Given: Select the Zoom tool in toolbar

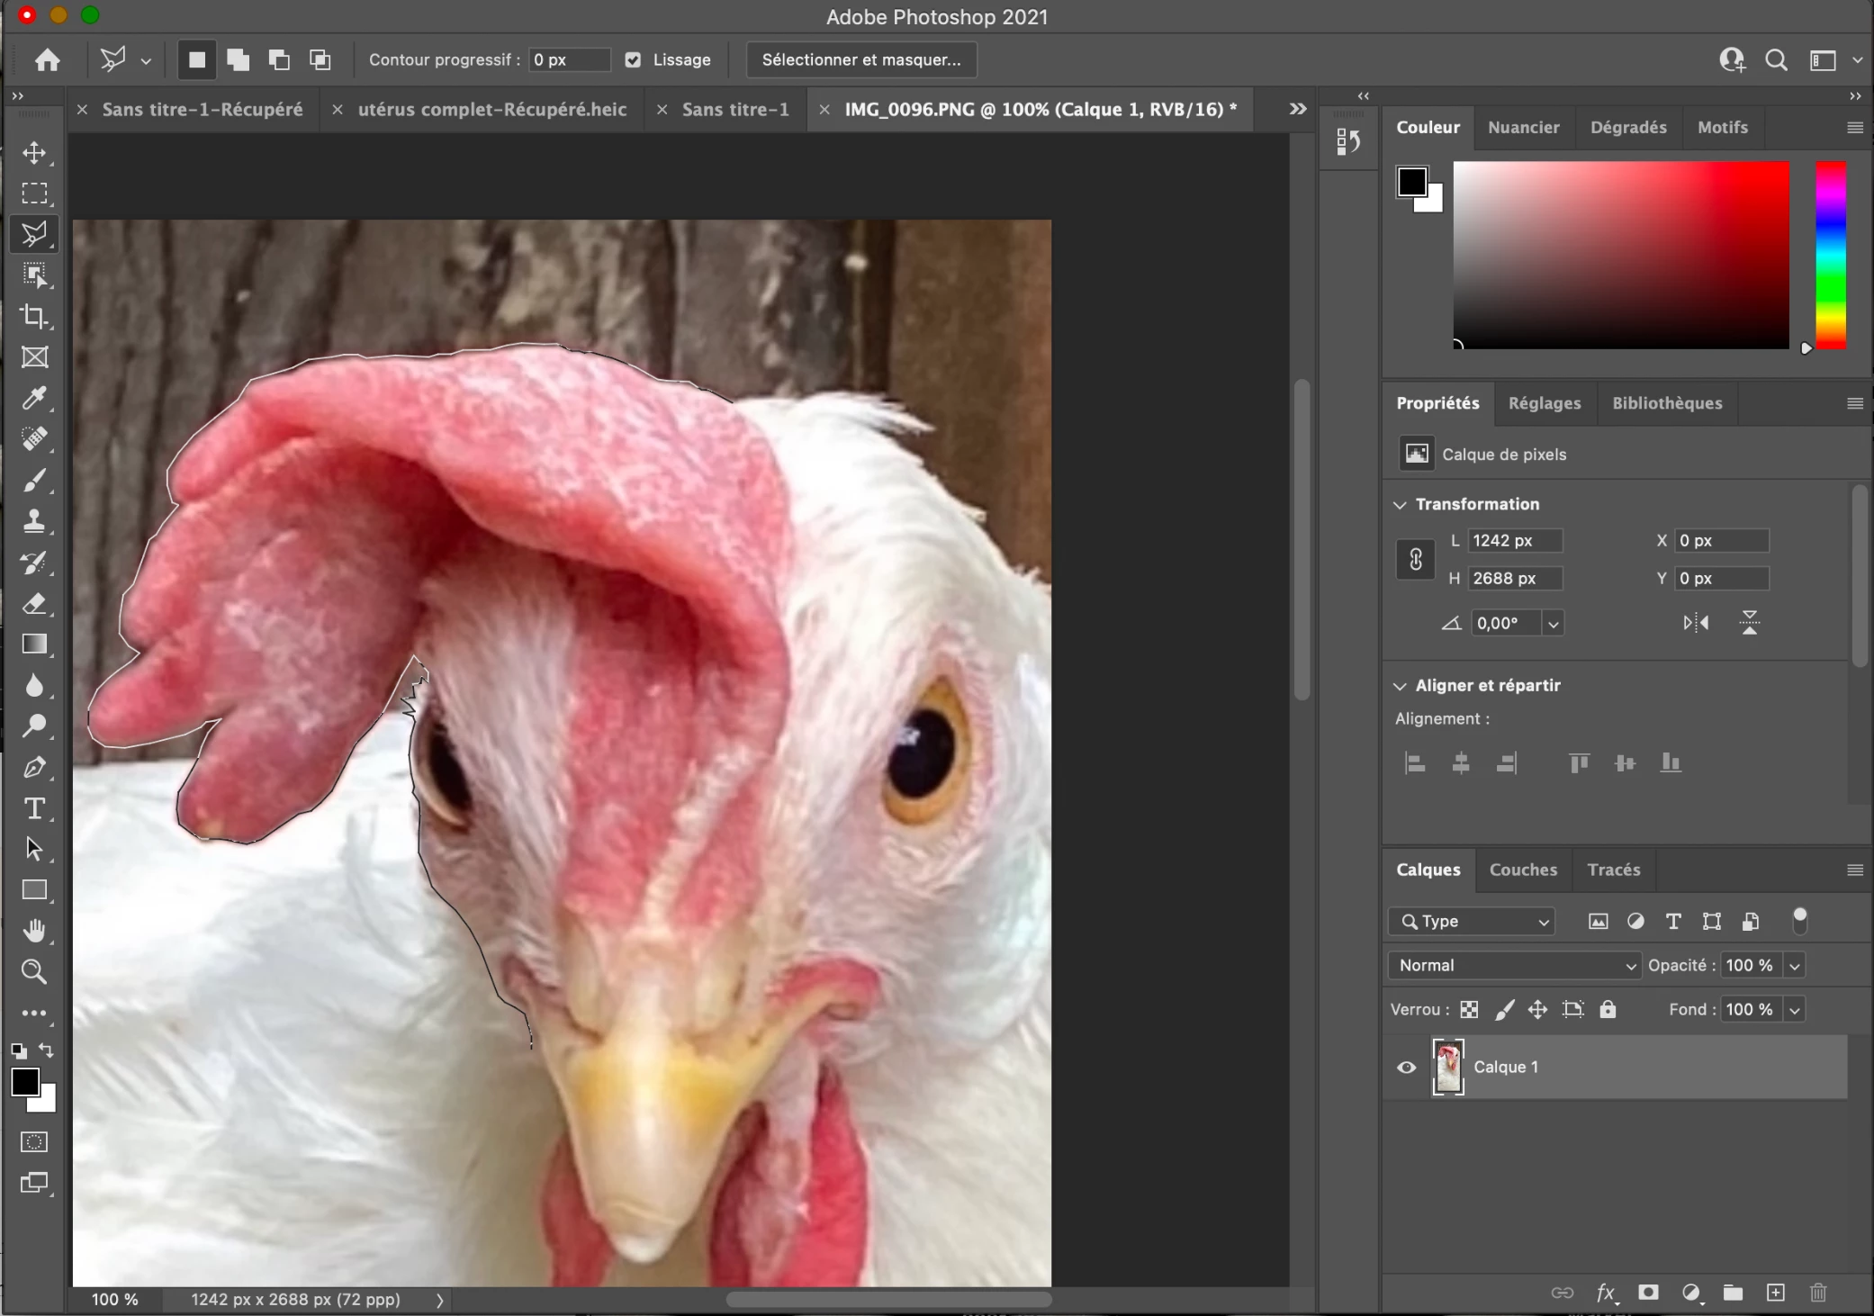Looking at the screenshot, I should tap(34, 971).
